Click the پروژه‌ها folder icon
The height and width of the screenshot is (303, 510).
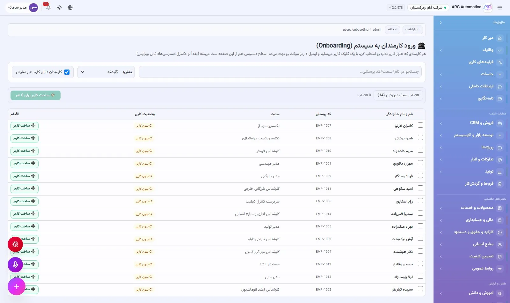500,148
